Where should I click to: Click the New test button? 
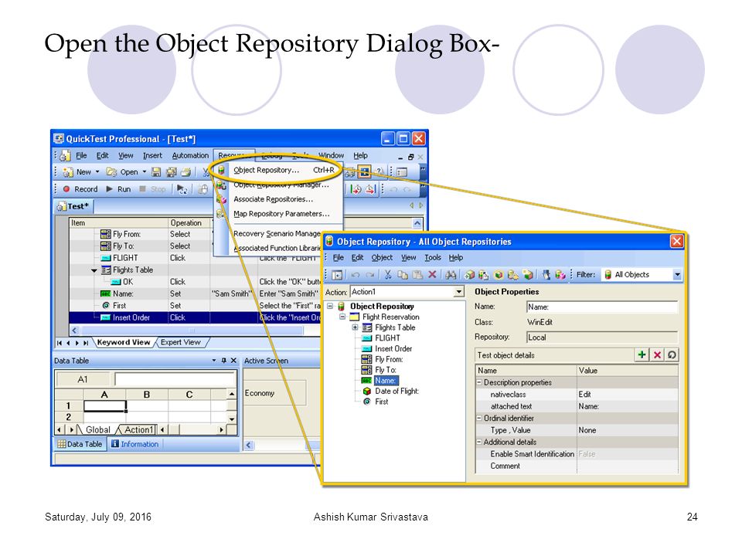pos(77,172)
